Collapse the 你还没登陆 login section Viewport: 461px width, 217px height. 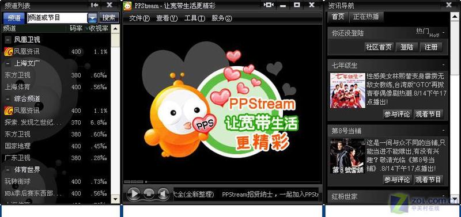[x=443, y=33]
